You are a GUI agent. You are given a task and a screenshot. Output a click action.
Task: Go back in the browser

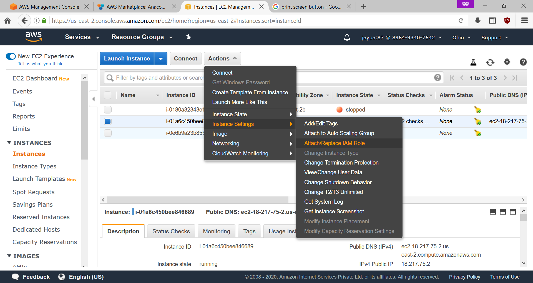(24, 21)
